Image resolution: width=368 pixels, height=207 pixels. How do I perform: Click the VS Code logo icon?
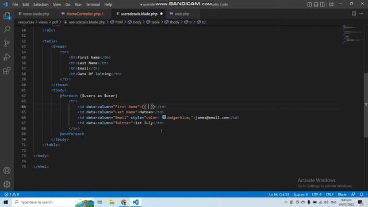click(5, 4)
